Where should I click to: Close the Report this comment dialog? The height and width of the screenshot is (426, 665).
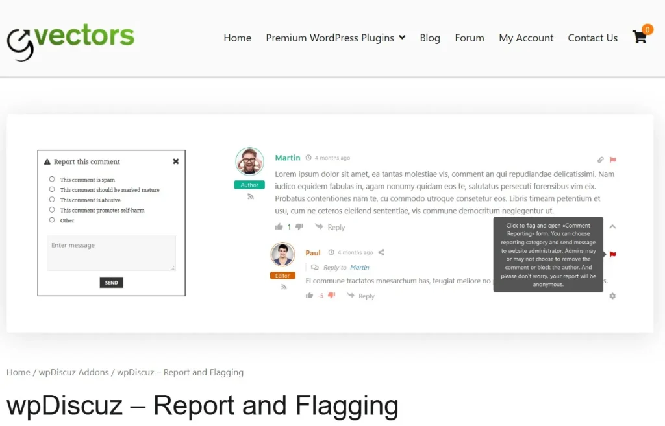click(175, 161)
